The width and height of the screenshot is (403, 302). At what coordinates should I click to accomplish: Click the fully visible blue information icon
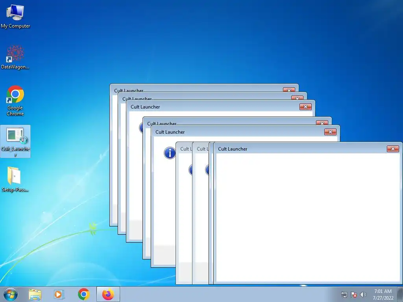coord(170,153)
